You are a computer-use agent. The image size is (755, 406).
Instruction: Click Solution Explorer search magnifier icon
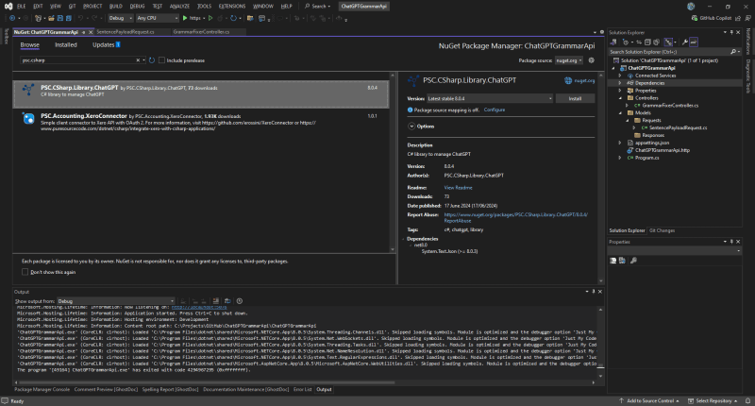point(733,52)
